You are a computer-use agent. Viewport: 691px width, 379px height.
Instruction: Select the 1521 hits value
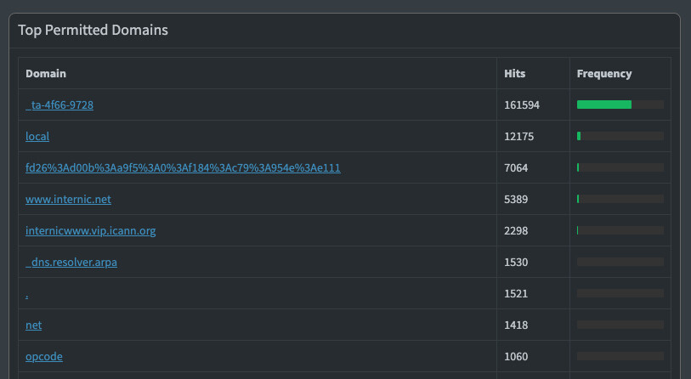point(516,293)
